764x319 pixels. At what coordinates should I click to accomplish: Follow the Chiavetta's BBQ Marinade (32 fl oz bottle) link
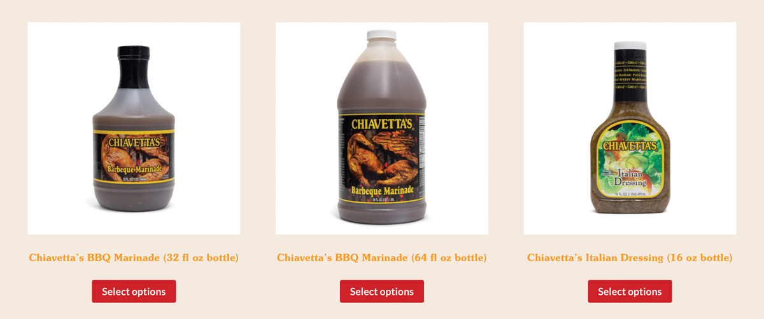(x=134, y=258)
